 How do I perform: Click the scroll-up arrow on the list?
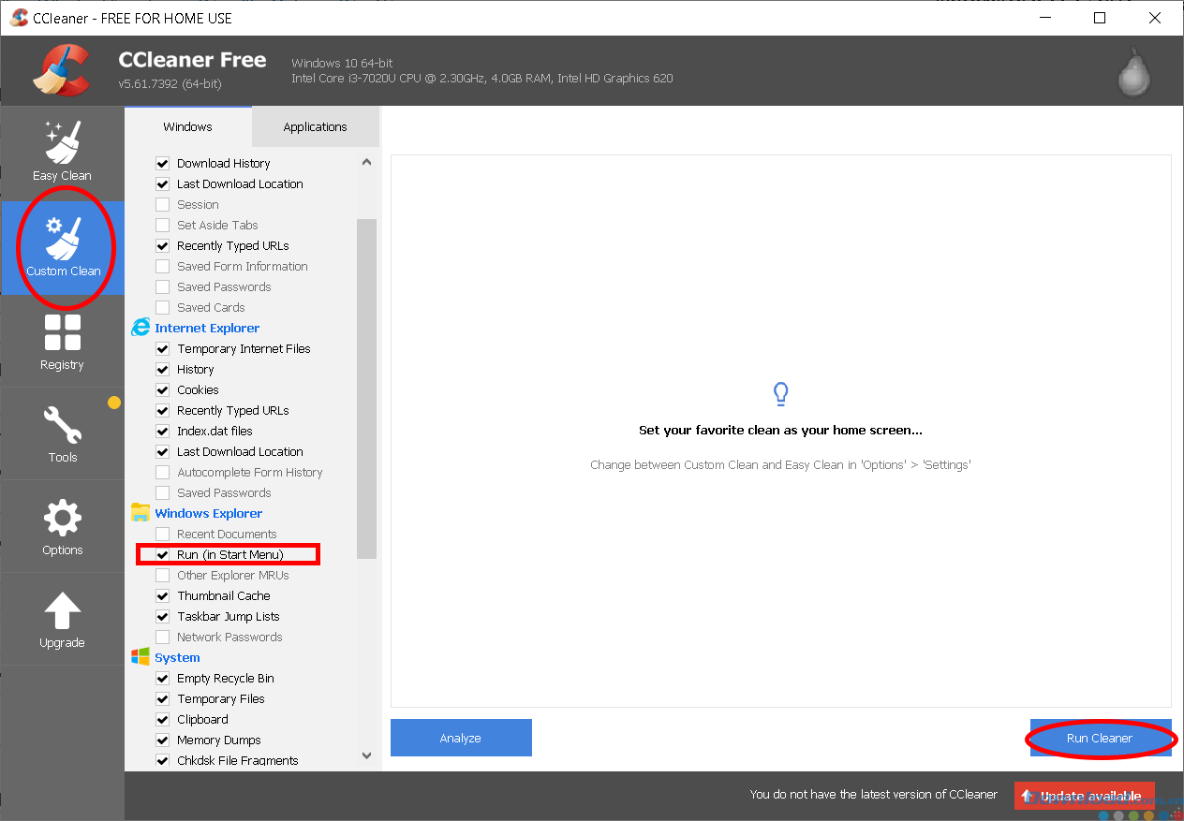click(x=366, y=161)
